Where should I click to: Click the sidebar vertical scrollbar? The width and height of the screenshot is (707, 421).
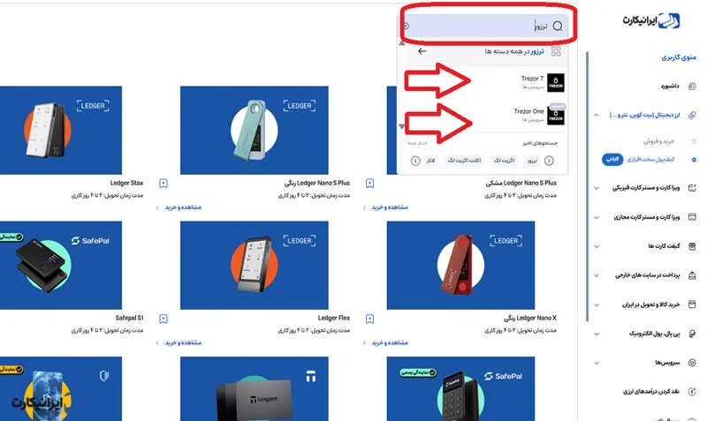pos(588,186)
